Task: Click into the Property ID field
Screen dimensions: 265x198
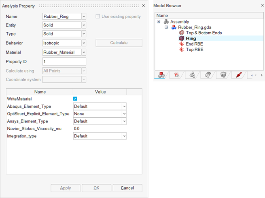Action: (64, 62)
